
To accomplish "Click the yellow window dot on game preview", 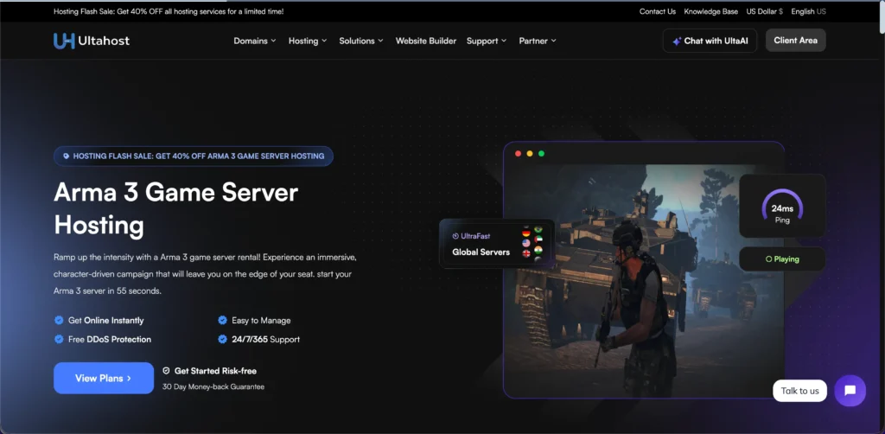I will (x=530, y=154).
